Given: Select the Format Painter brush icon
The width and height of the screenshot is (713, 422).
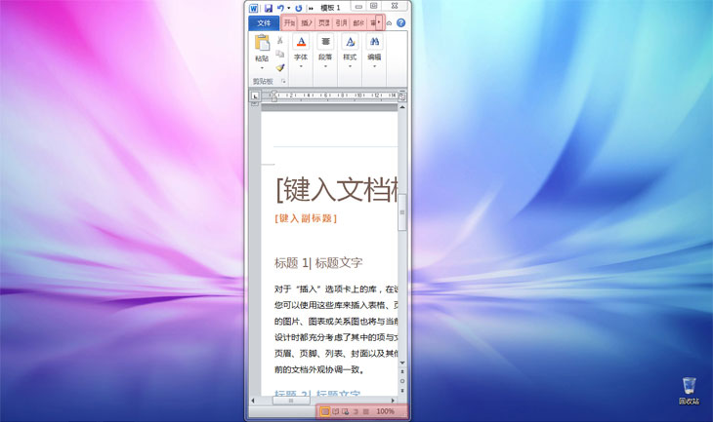Looking at the screenshot, I should [280, 67].
